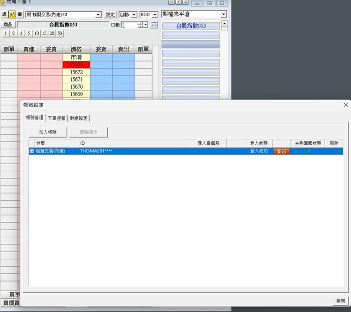
Task: Click the swap arrows icon beside quantity field
Action: click(x=154, y=24)
